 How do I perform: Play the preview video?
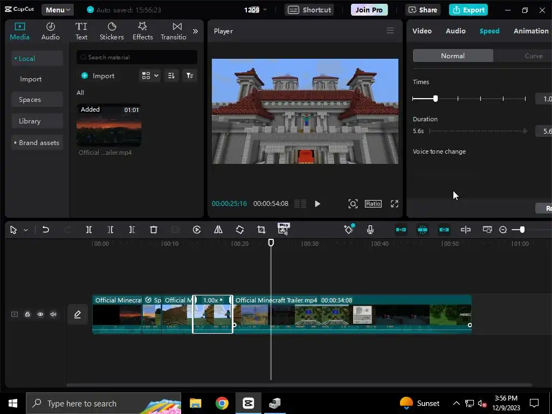pyautogui.click(x=317, y=204)
